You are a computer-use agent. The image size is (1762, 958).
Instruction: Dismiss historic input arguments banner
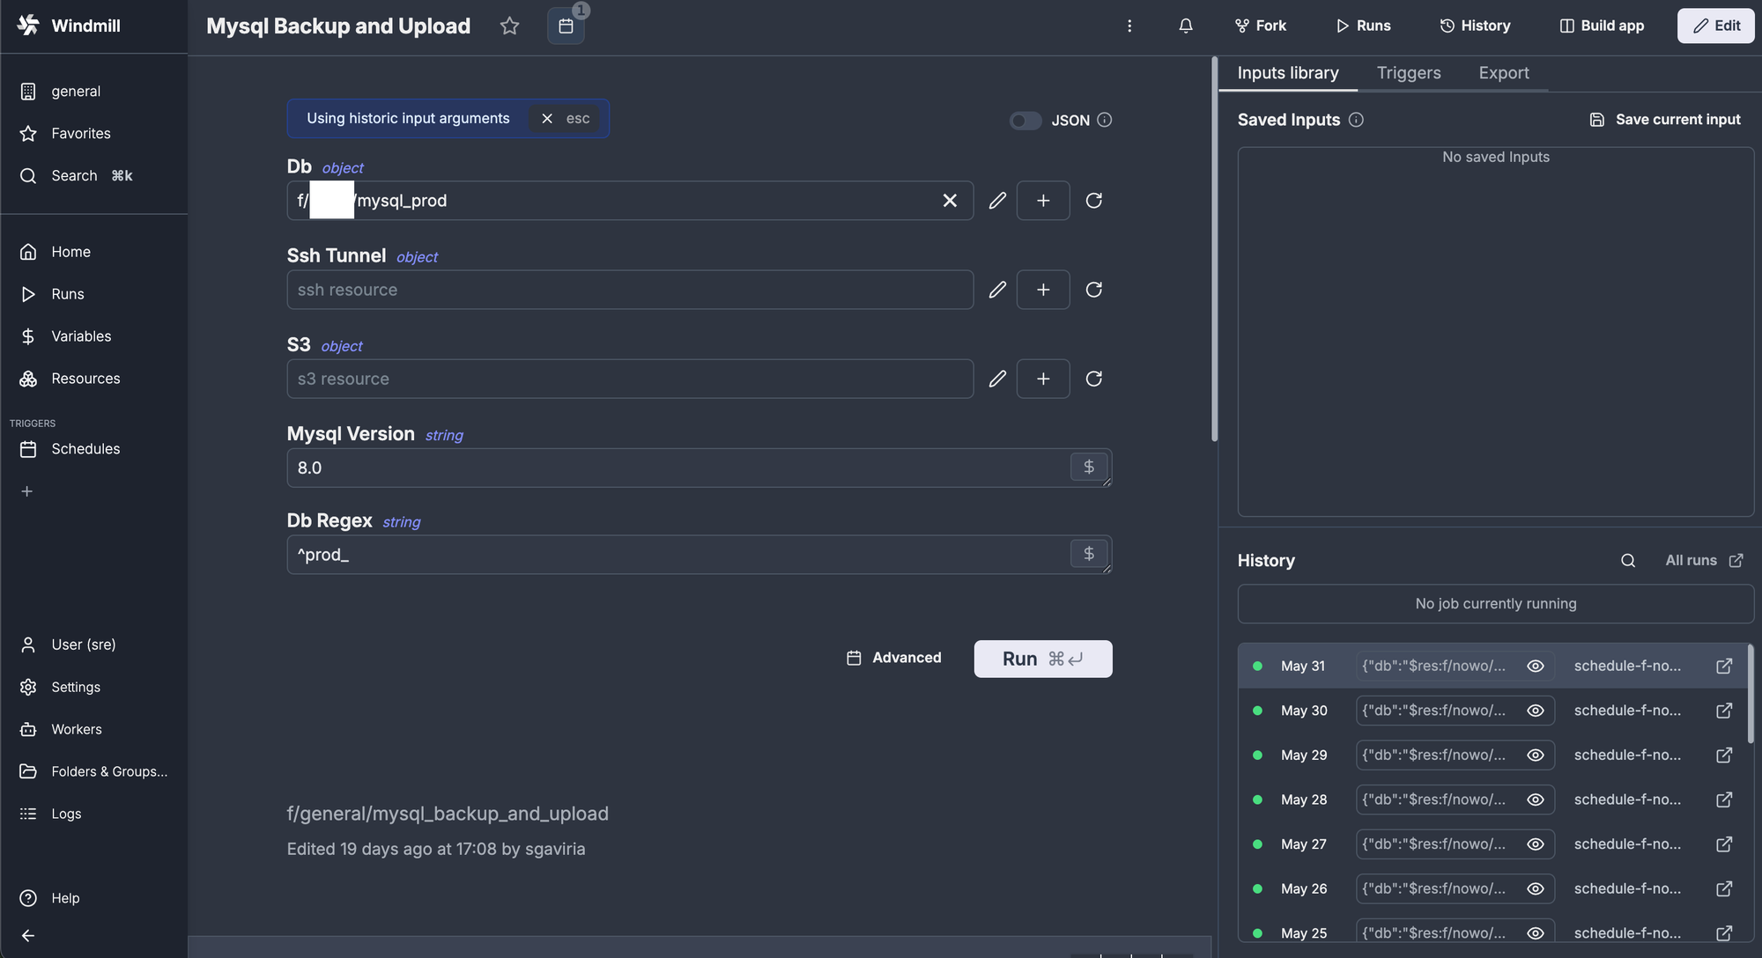[x=565, y=119]
